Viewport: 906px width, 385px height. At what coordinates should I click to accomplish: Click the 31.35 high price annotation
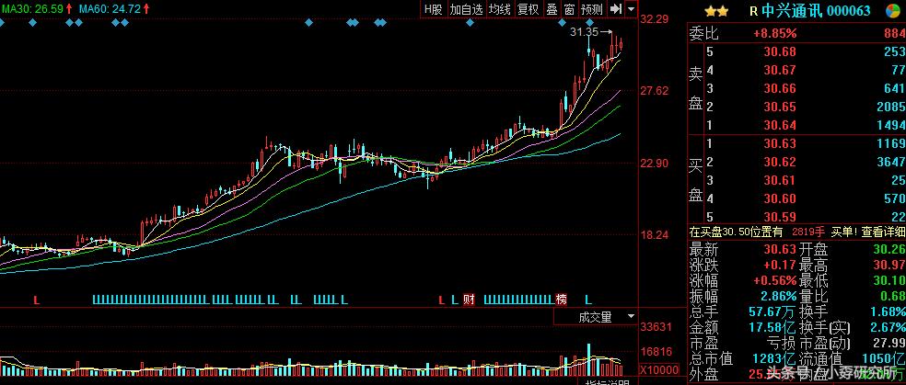tap(584, 31)
